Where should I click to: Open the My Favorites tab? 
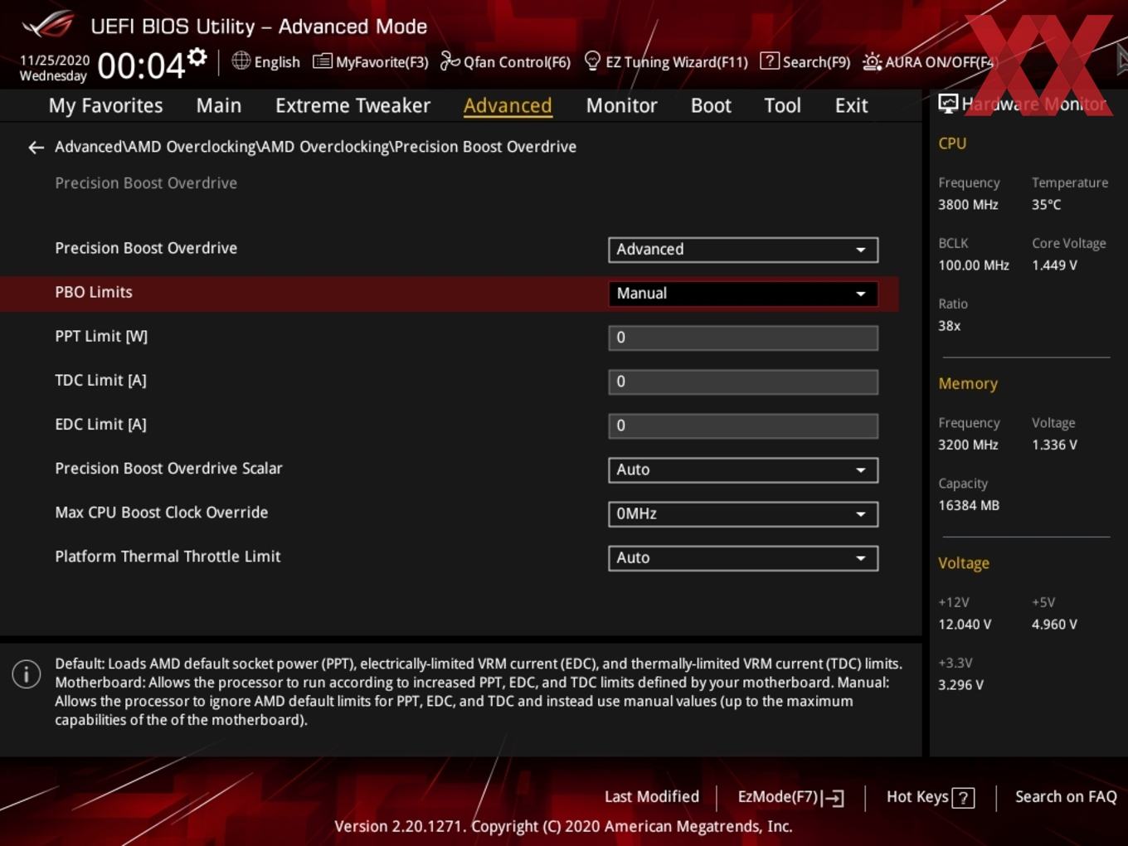(105, 106)
